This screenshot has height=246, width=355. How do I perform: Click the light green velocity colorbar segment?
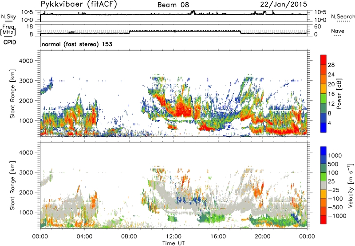[323, 177]
